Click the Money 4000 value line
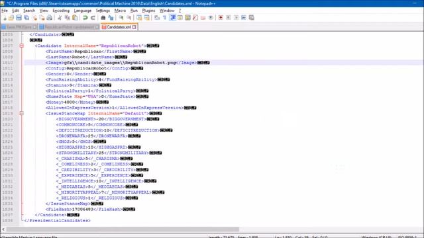This screenshot has width=424, height=238. pos(77,102)
